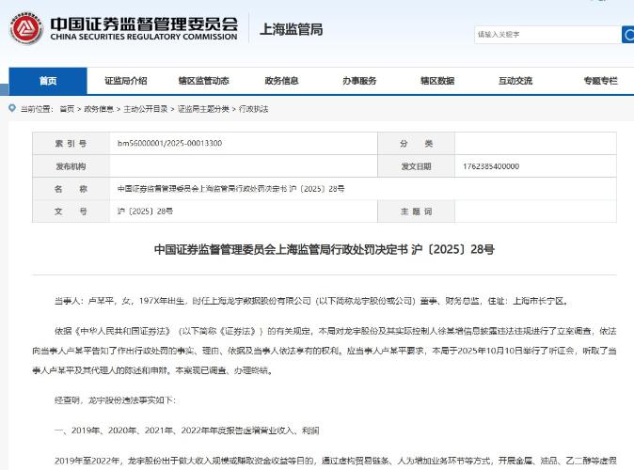Image resolution: width=634 pixels, height=470 pixels.
Task: Click the paragraph starting 2019年至2022年
Action: tap(336, 461)
